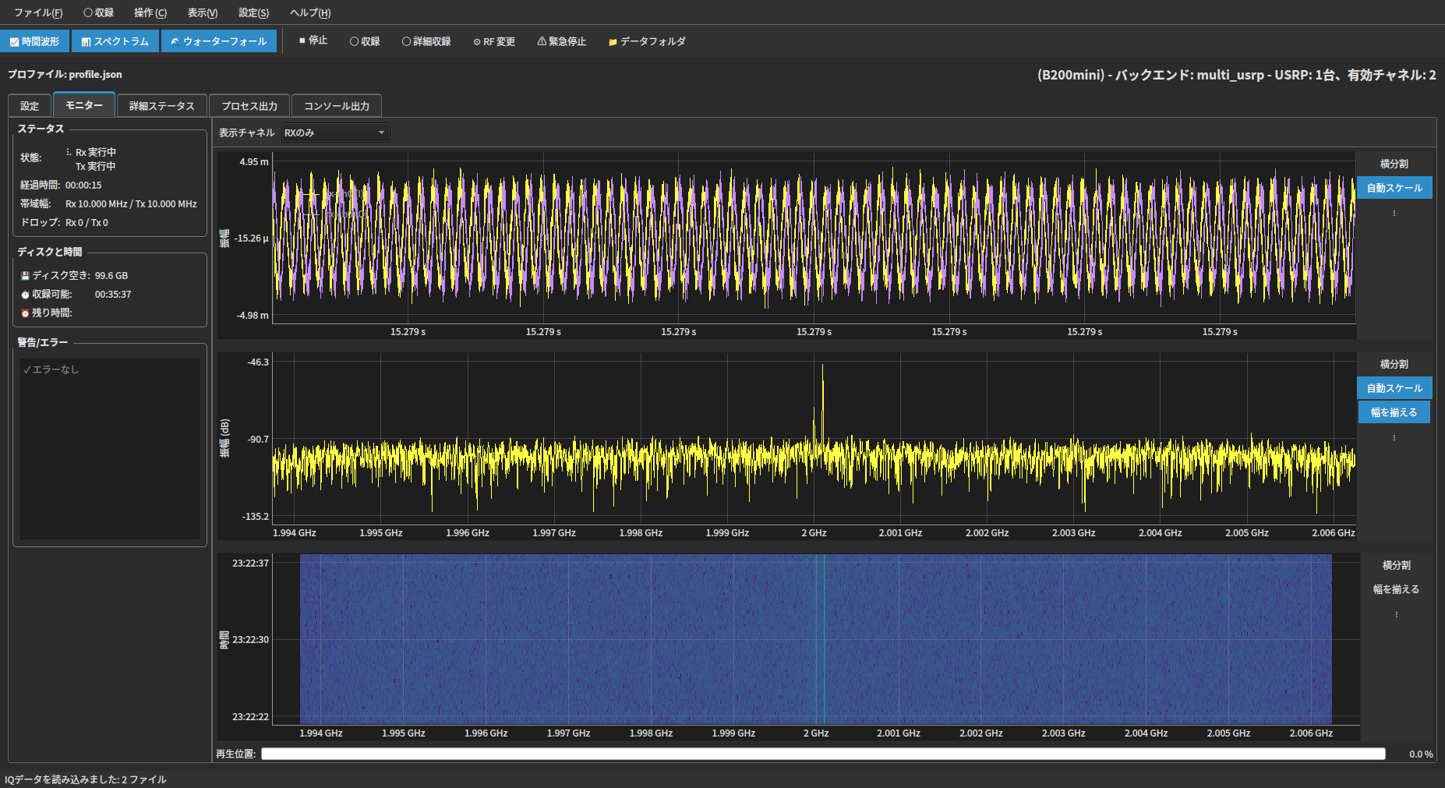Open the 設定(S) menu

[x=253, y=12]
